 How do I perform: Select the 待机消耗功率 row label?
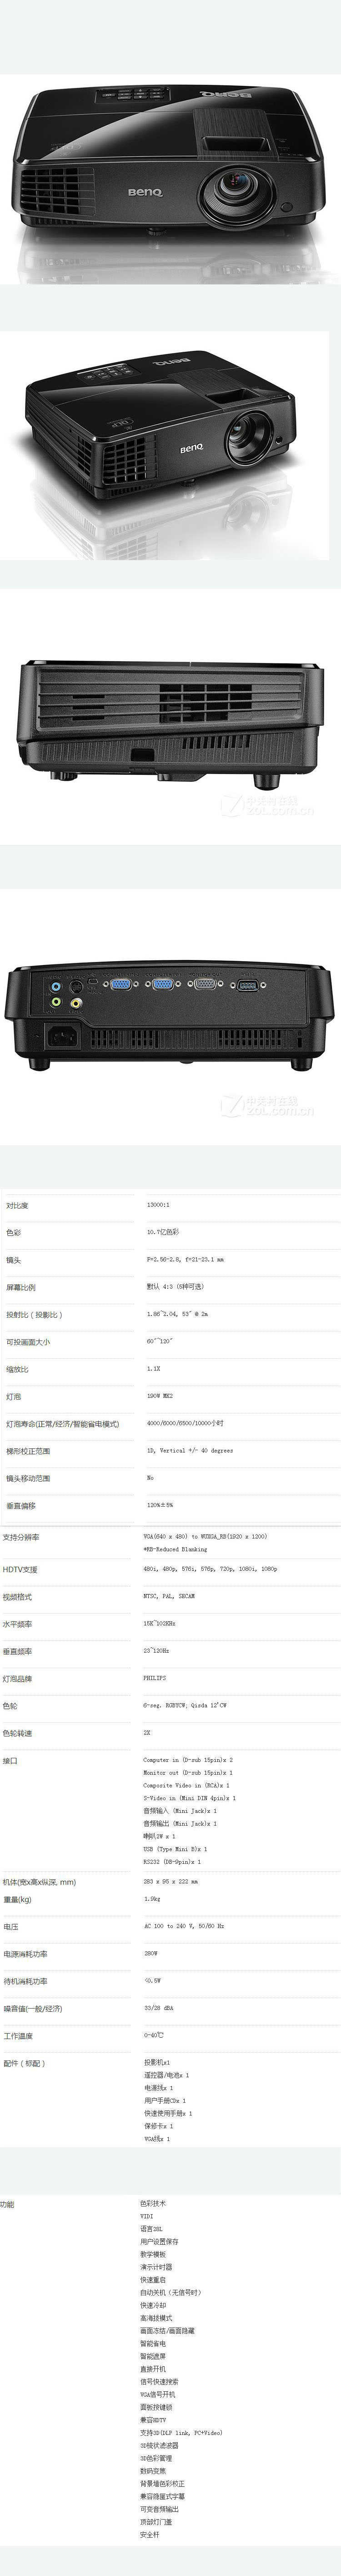[25, 1981]
